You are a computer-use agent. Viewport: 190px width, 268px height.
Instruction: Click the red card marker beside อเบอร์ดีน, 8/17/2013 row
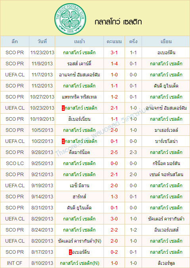tap(70, 252)
